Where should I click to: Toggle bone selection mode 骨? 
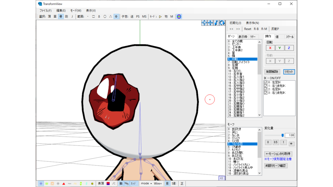(x=61, y=17)
